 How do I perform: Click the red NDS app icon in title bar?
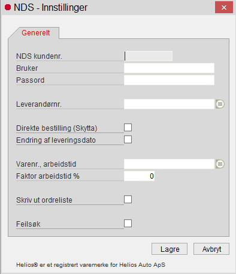8,7
